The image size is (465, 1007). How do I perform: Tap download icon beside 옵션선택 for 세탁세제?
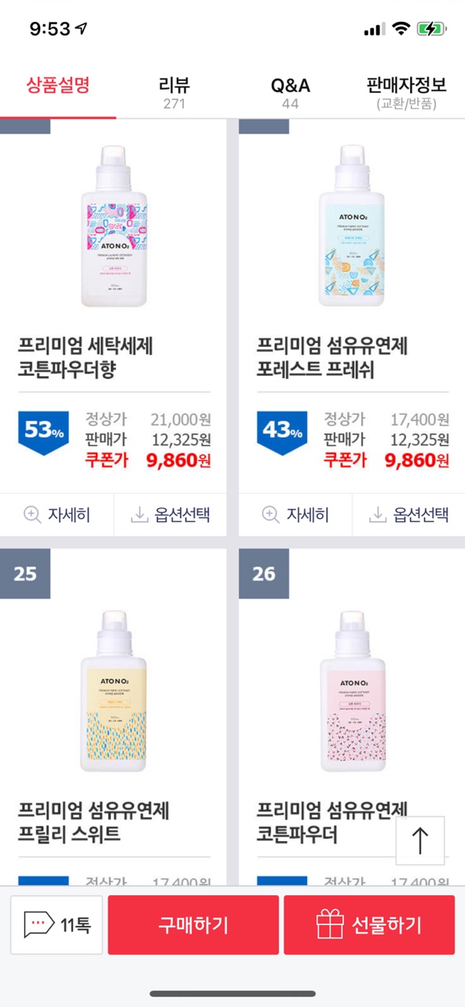click(139, 515)
